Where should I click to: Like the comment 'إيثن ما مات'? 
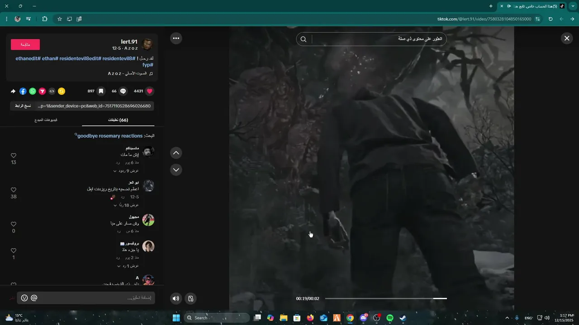tap(14, 155)
